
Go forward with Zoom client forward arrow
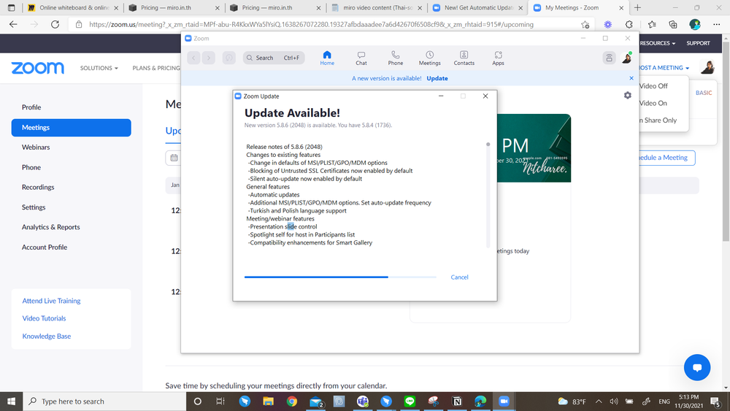click(x=209, y=58)
